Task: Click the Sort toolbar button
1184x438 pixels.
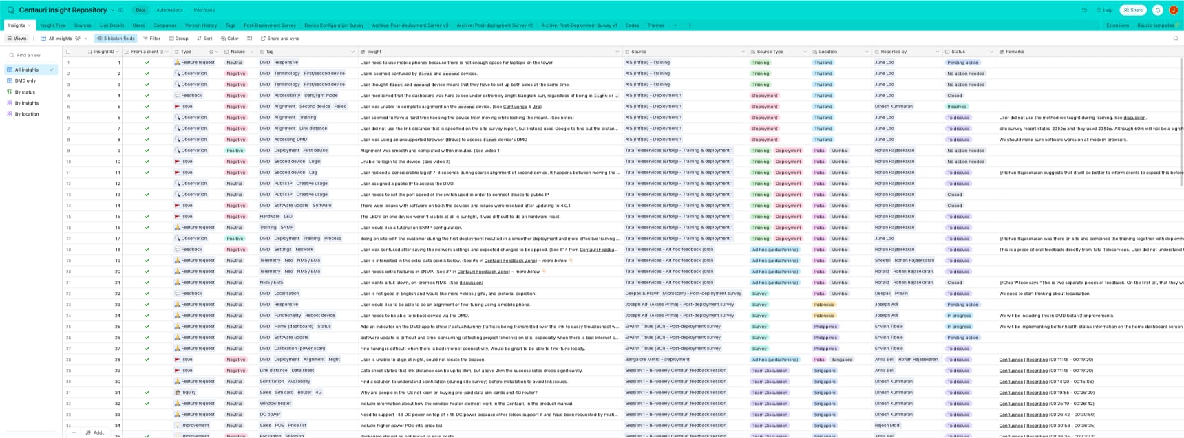Action: tap(204, 39)
